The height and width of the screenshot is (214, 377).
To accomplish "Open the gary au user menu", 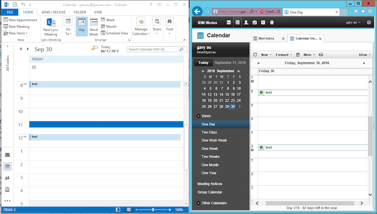I will (353, 22).
